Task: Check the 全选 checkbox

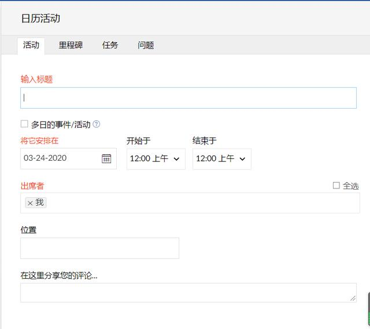Action: [x=336, y=186]
